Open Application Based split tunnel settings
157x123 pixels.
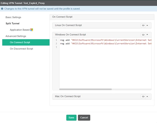[20, 30]
